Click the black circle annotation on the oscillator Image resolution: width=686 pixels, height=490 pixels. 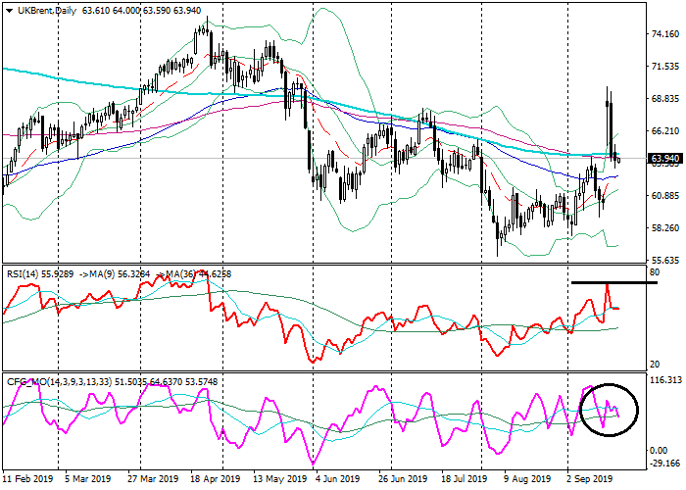(x=609, y=407)
